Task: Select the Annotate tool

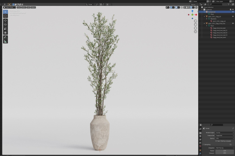Action: point(5,38)
